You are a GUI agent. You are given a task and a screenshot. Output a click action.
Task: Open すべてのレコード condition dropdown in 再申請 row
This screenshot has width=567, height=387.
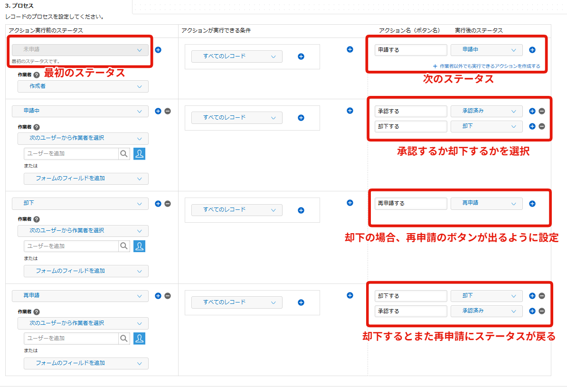click(236, 302)
